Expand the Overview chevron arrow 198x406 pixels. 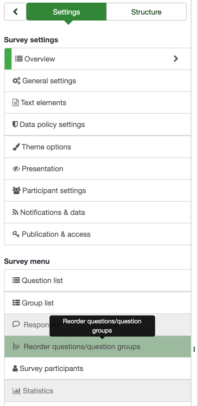176,59
